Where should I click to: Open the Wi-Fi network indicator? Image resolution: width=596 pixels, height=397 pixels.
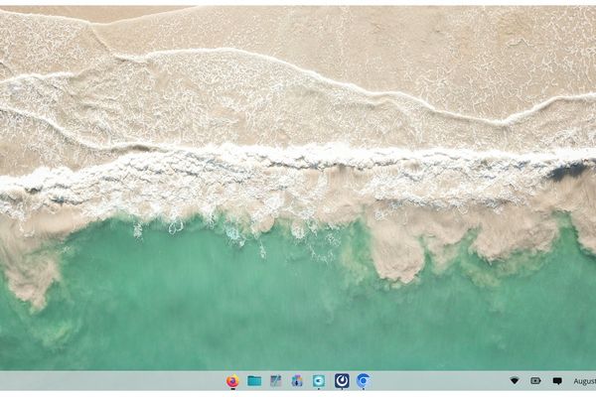515,381
